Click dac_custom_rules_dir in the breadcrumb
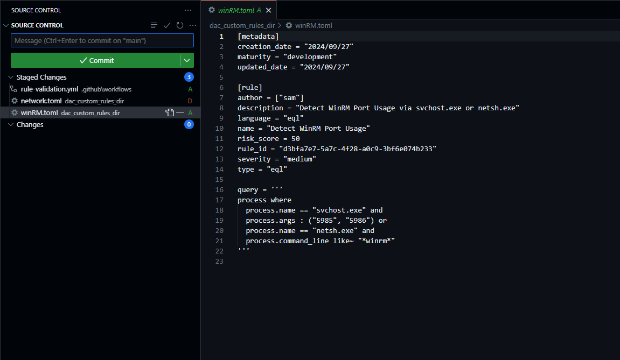 coord(242,25)
